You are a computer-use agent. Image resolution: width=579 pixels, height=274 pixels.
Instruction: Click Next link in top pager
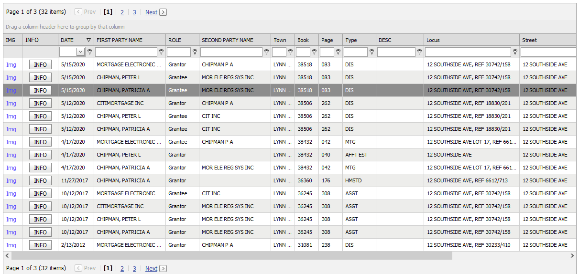tap(151, 12)
